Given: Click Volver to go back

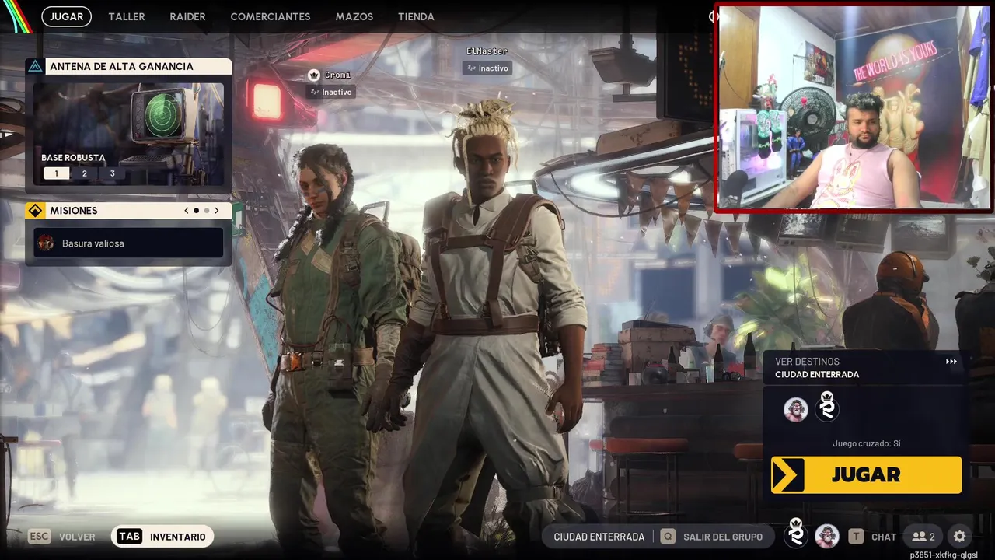Looking at the screenshot, I should (x=77, y=537).
